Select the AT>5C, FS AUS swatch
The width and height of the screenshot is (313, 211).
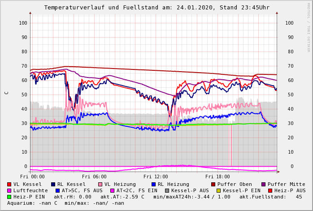click(58, 190)
